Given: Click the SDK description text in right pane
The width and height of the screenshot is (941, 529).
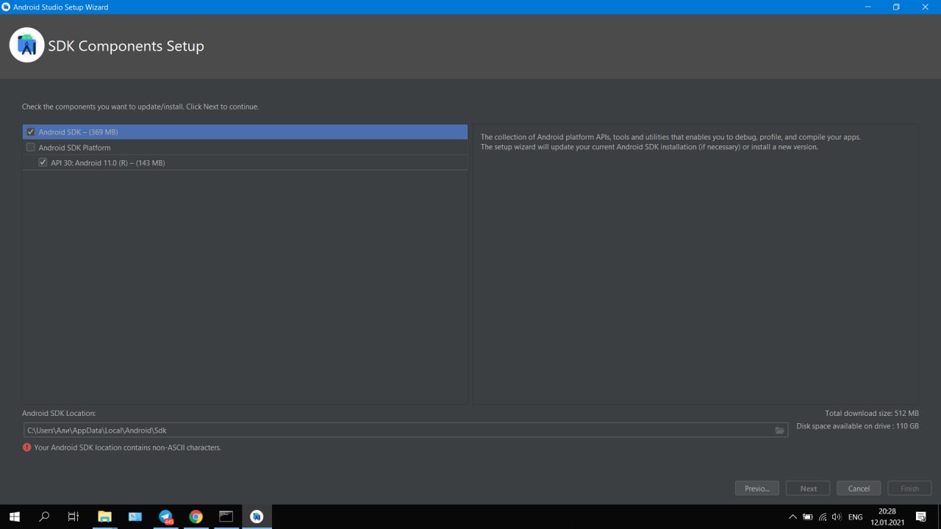Looking at the screenshot, I should 670,142.
